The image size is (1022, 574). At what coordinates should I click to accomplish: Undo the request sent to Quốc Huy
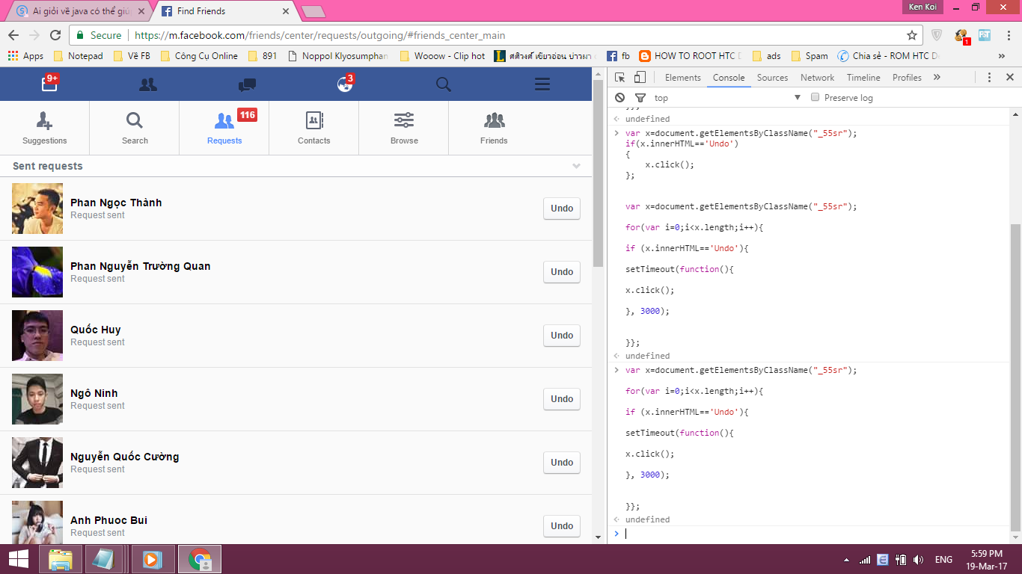[x=562, y=336]
